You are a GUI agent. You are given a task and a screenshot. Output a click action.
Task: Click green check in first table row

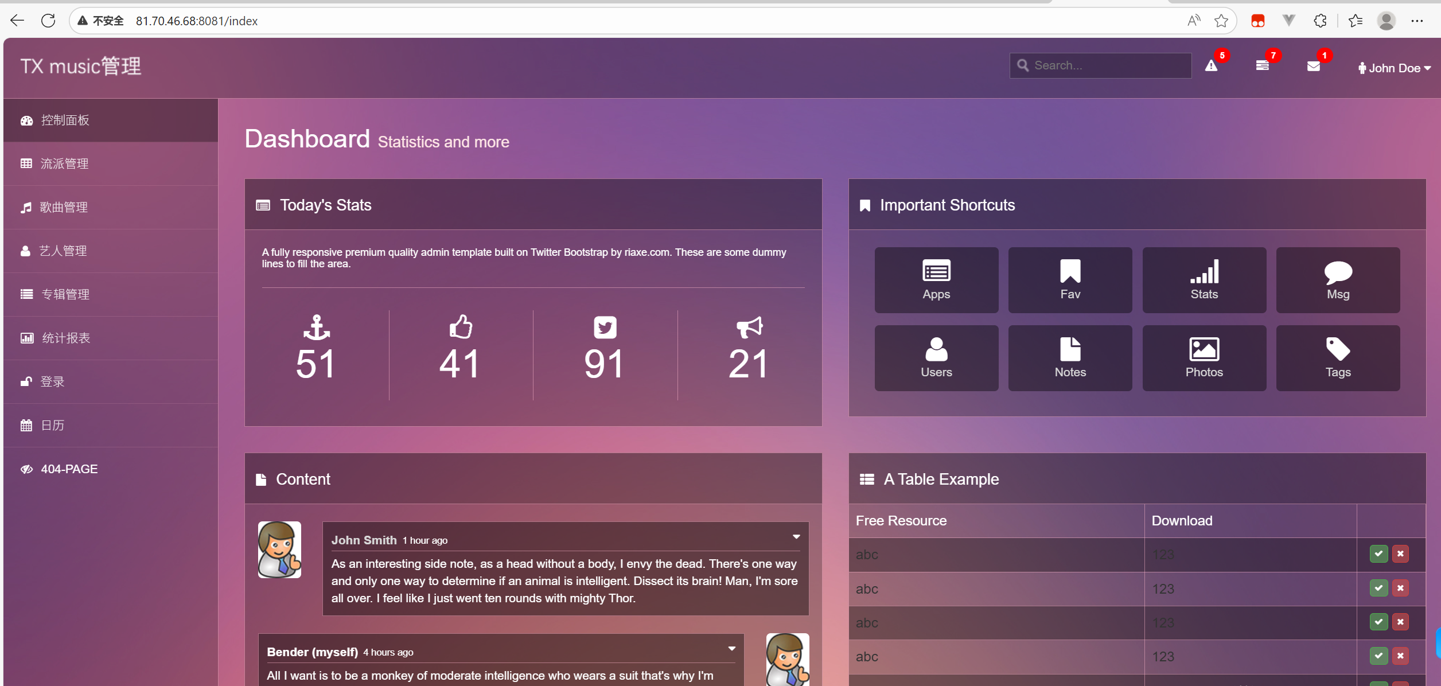coord(1378,554)
